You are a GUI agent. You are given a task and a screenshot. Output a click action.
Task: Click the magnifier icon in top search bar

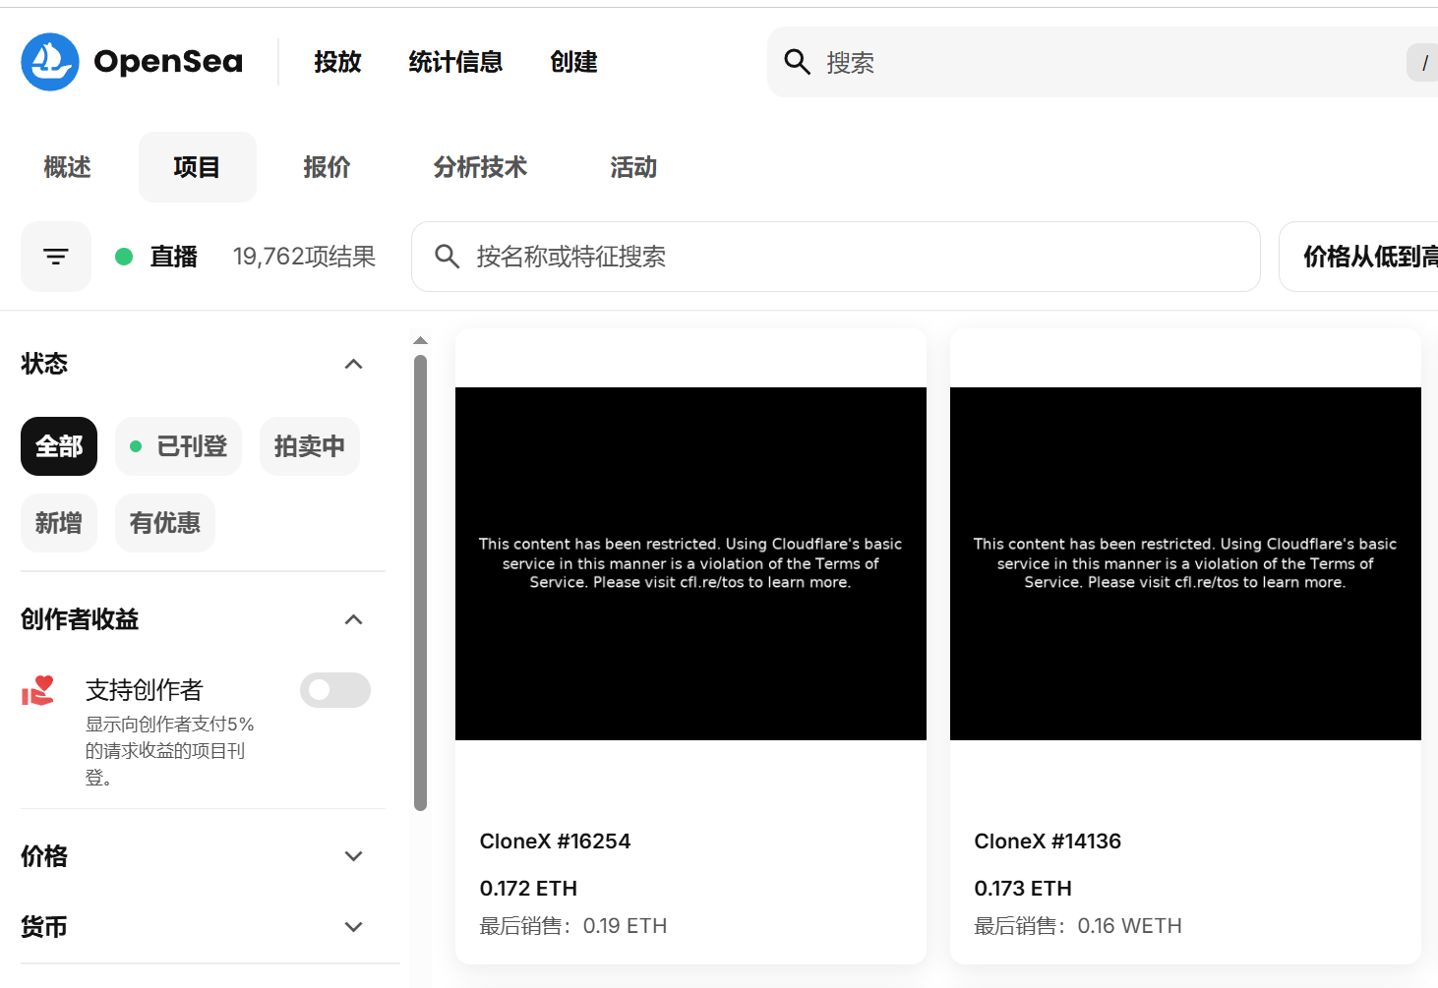(797, 62)
